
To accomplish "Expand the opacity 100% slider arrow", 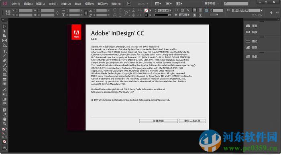I will [189, 15].
